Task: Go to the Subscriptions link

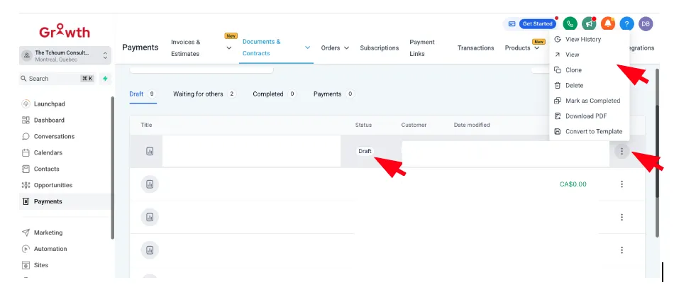Action: (x=380, y=47)
